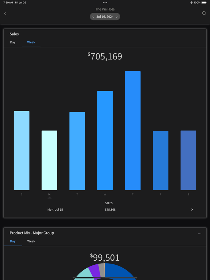
Task: Click the Sales card heading
Action: pos(14,34)
